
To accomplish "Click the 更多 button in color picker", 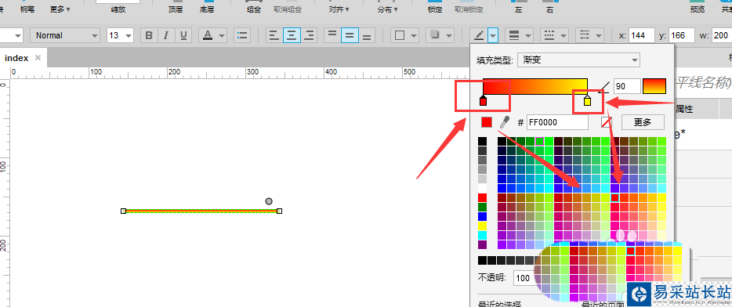I will pos(643,122).
